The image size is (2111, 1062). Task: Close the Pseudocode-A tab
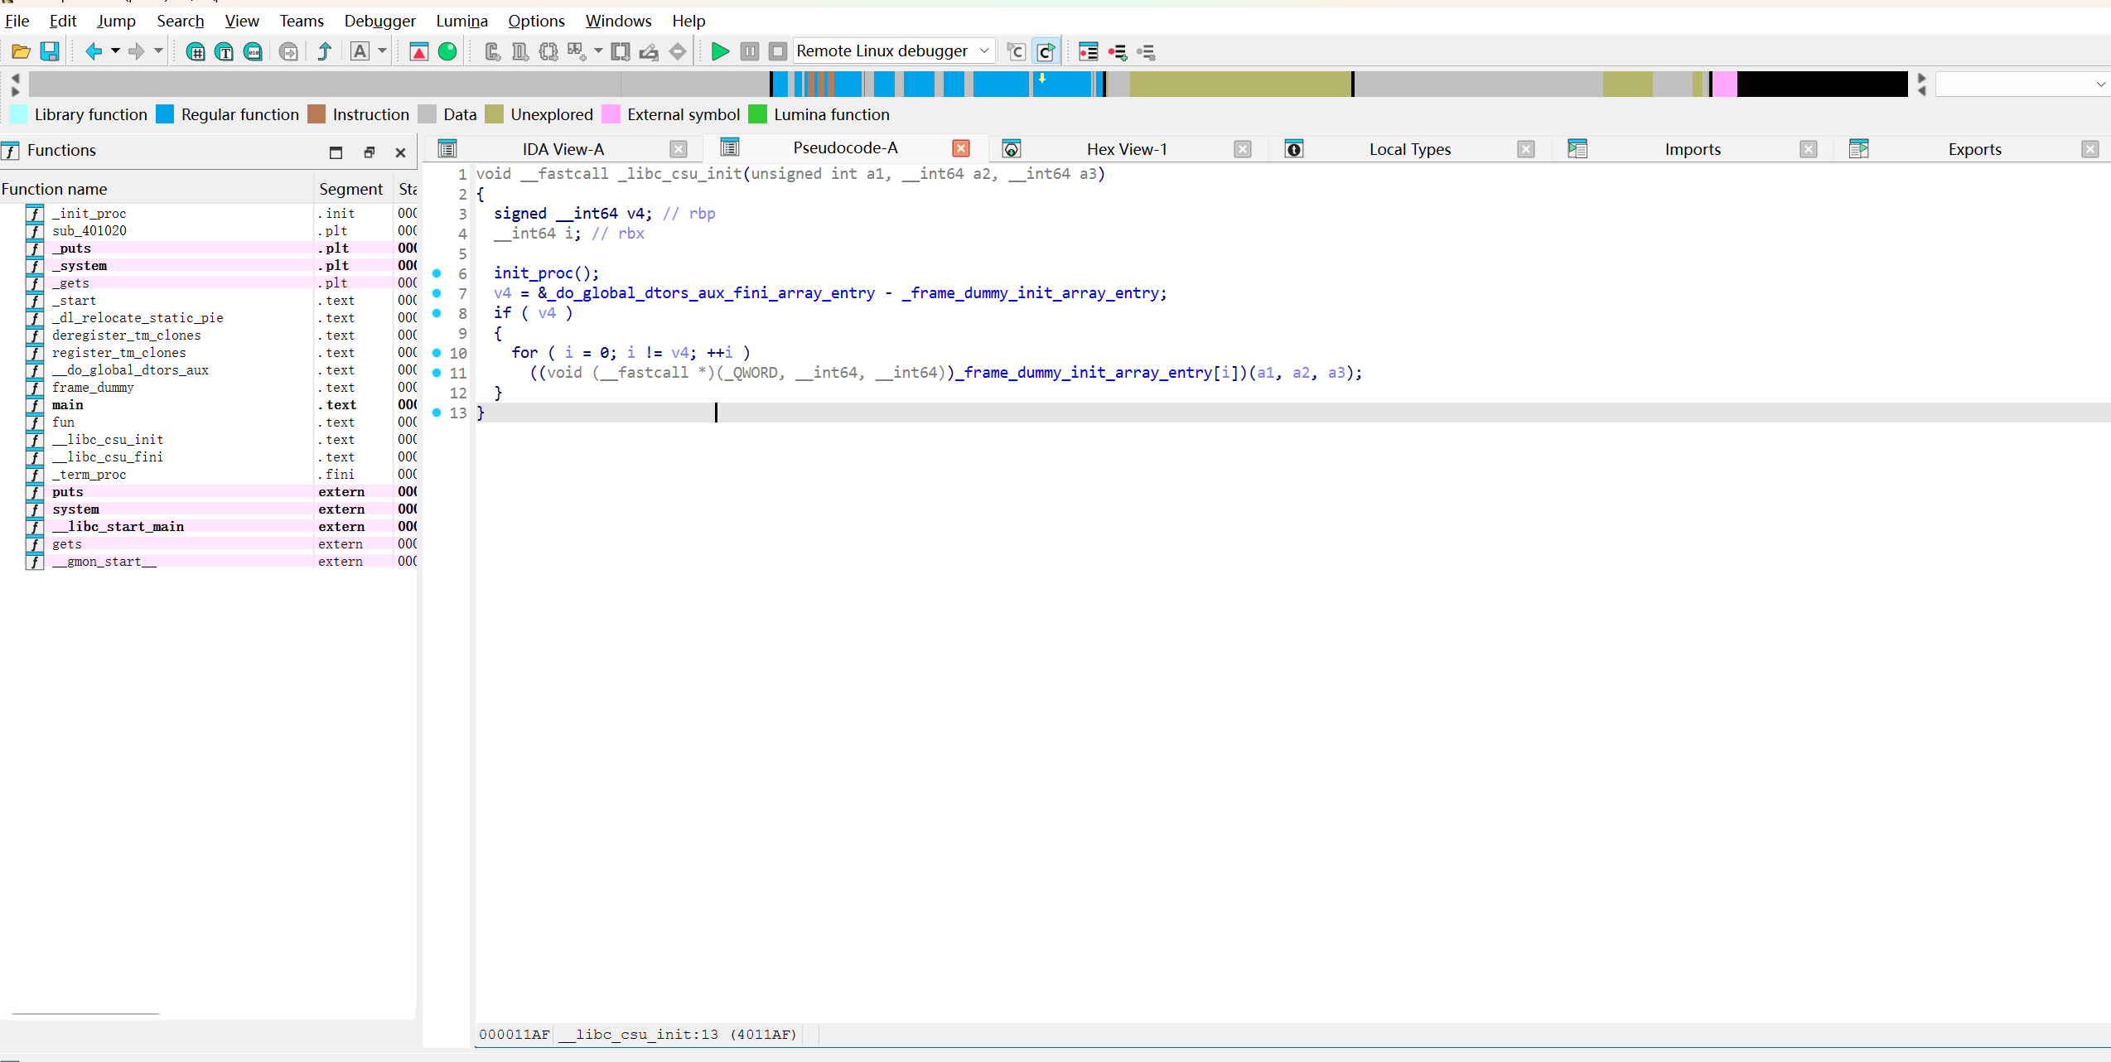(x=961, y=148)
